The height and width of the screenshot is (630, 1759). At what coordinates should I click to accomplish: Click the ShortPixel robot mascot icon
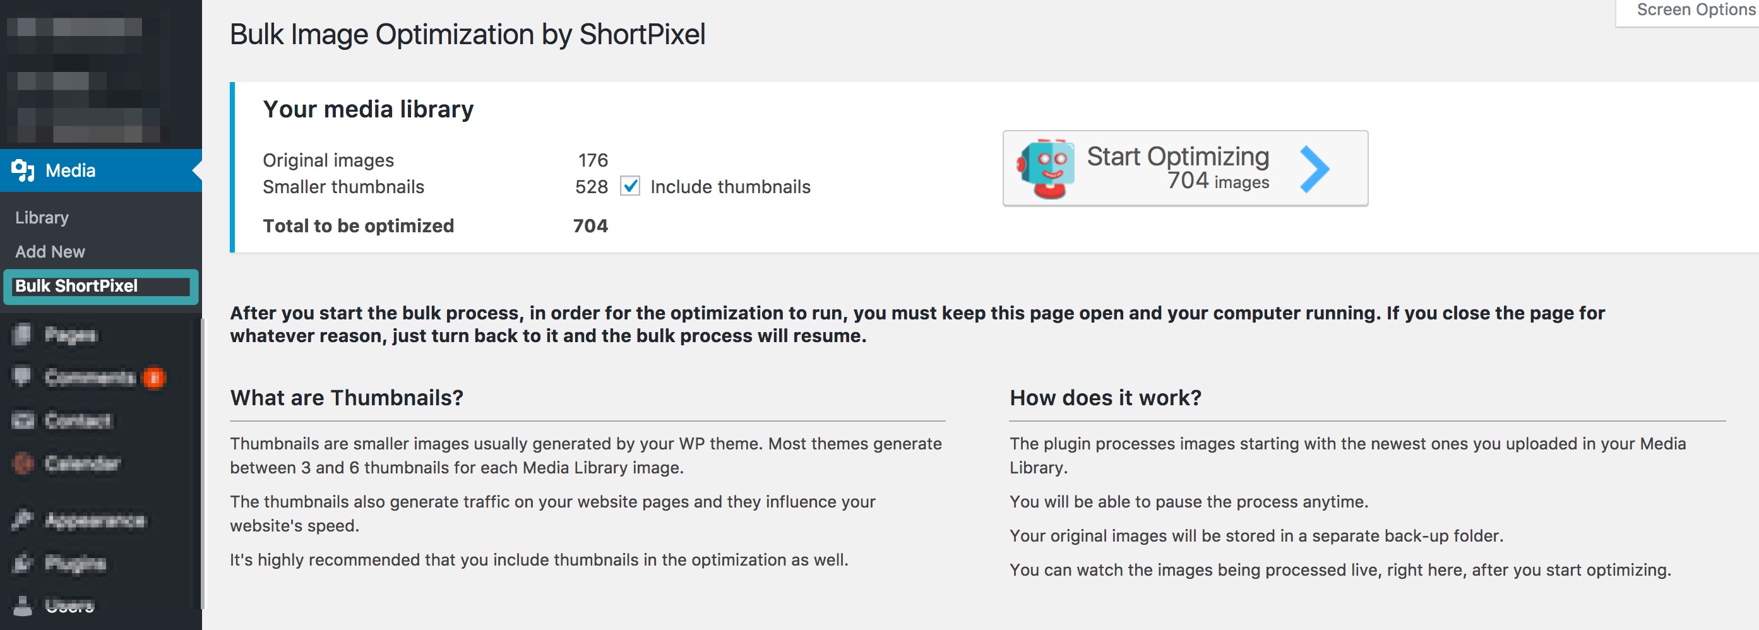(1046, 169)
